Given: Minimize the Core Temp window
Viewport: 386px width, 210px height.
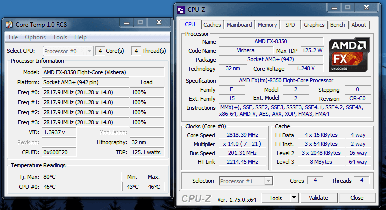Looking at the screenshot, I should (127, 23).
